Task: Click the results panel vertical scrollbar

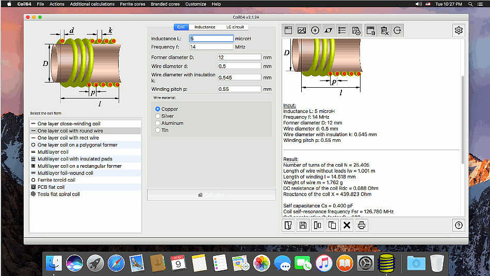Action: (x=463, y=120)
